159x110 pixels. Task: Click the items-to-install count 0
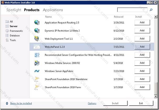(7, 103)
